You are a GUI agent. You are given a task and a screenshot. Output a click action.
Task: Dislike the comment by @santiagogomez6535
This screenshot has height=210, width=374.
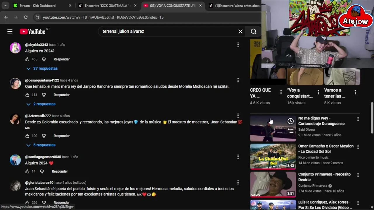[x=42, y=171]
